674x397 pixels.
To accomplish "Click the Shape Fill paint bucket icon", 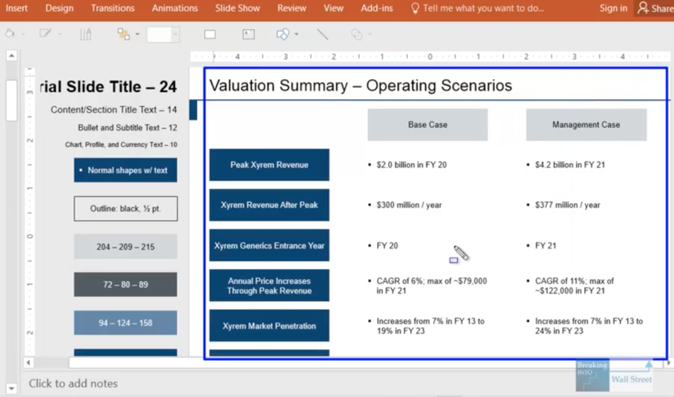I will 9,34.
